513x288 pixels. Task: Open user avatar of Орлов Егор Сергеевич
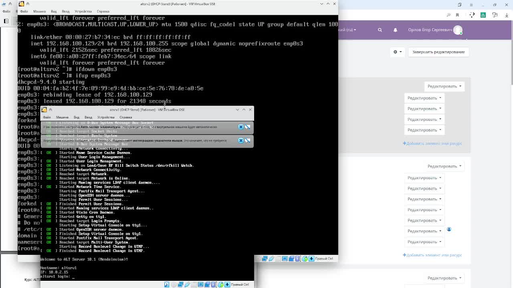pyautogui.click(x=458, y=30)
